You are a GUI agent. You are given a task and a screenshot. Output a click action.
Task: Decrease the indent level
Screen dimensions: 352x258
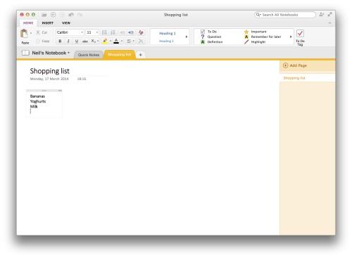click(122, 32)
